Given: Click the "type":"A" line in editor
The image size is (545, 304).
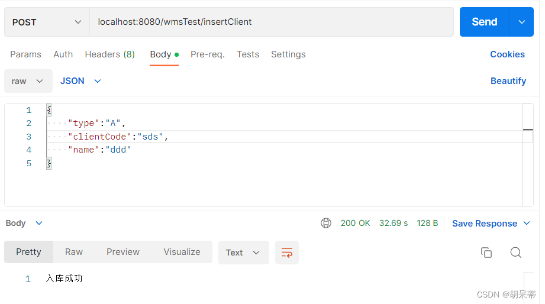Looking at the screenshot, I should (x=96, y=124).
